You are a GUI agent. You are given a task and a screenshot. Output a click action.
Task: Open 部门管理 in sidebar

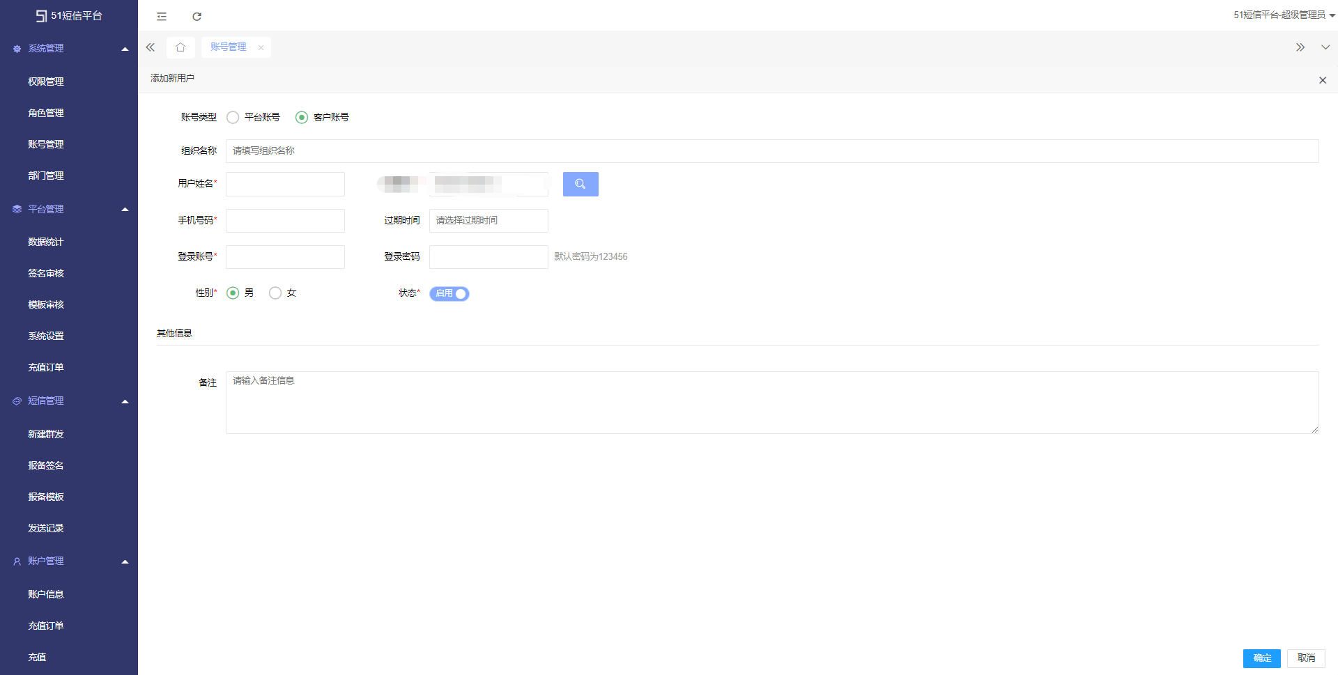click(x=46, y=176)
